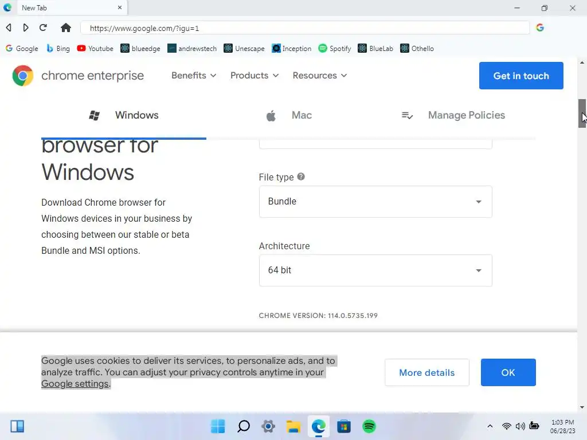This screenshot has width=587, height=440.
Task: Open the Bing bookmark
Action: [58, 49]
